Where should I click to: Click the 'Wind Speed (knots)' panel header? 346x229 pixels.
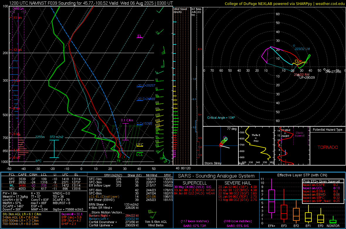point(180,10)
